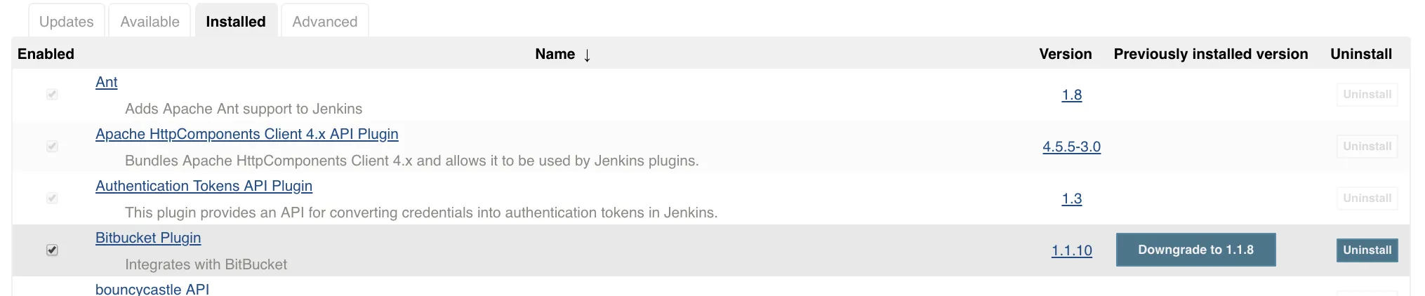Sort the table by Name column
The height and width of the screenshot is (296, 1425).
pyautogui.click(x=555, y=54)
